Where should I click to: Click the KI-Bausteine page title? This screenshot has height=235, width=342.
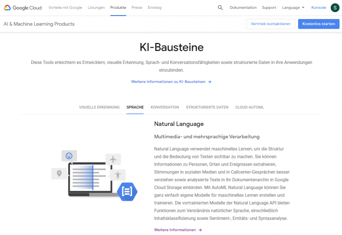(x=171, y=47)
